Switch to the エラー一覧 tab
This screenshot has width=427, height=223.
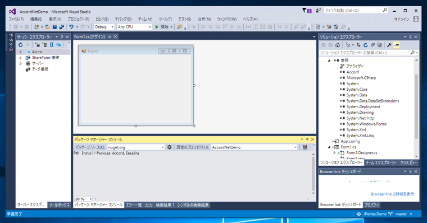click(134, 205)
